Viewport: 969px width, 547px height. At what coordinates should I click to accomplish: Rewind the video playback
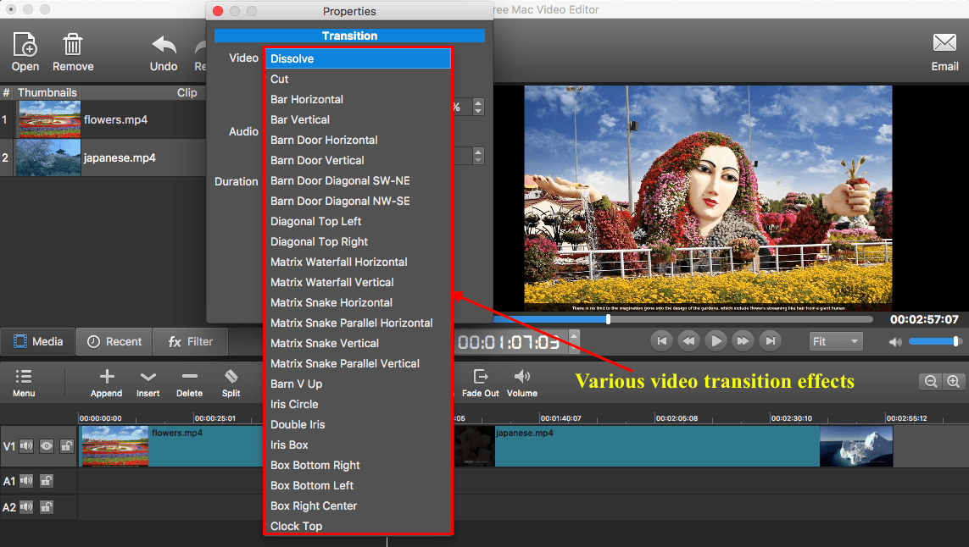coord(688,340)
